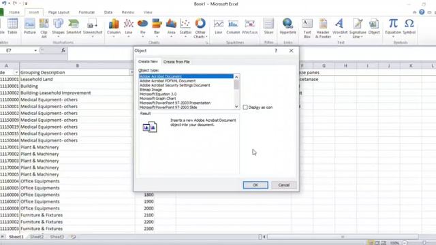Insert a Pie chart

(142, 28)
